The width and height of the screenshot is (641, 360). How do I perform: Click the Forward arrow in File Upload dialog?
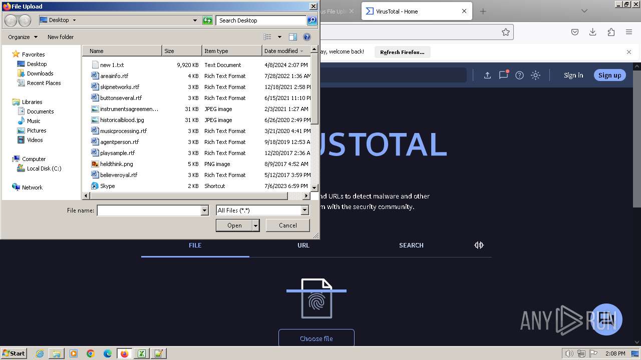25,20
